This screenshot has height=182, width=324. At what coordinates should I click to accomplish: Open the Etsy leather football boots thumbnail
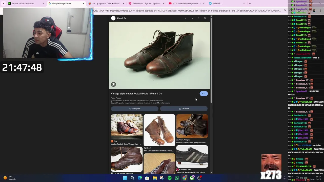click(127, 127)
